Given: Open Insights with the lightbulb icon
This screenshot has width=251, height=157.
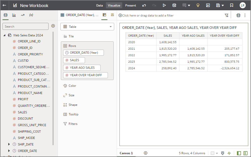Looking at the screenshot, I should [198, 5].
